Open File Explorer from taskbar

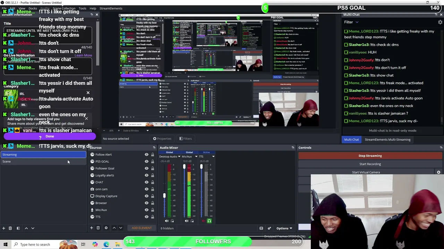pos(118,245)
